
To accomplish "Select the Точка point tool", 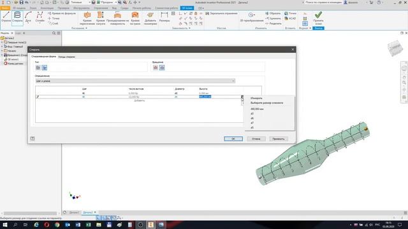I will tap(54, 18).
